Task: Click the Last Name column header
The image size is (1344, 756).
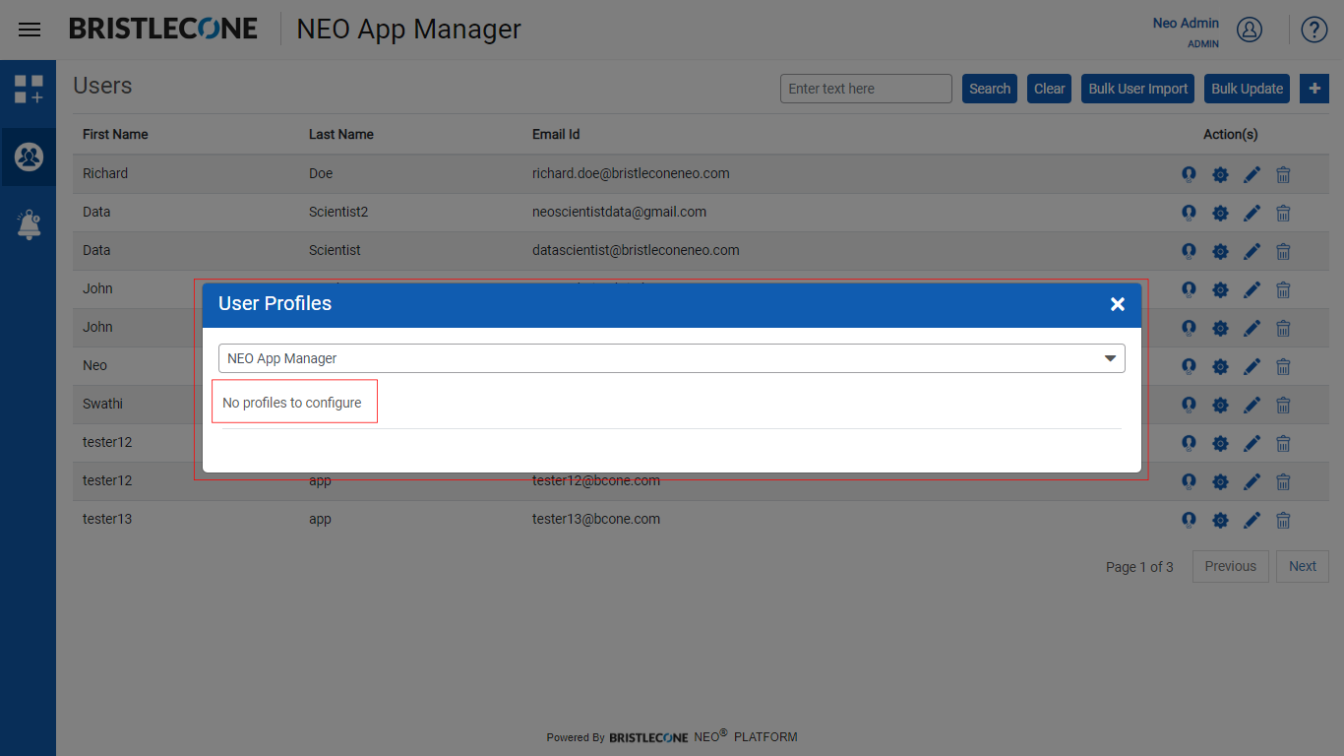Action: (x=341, y=134)
